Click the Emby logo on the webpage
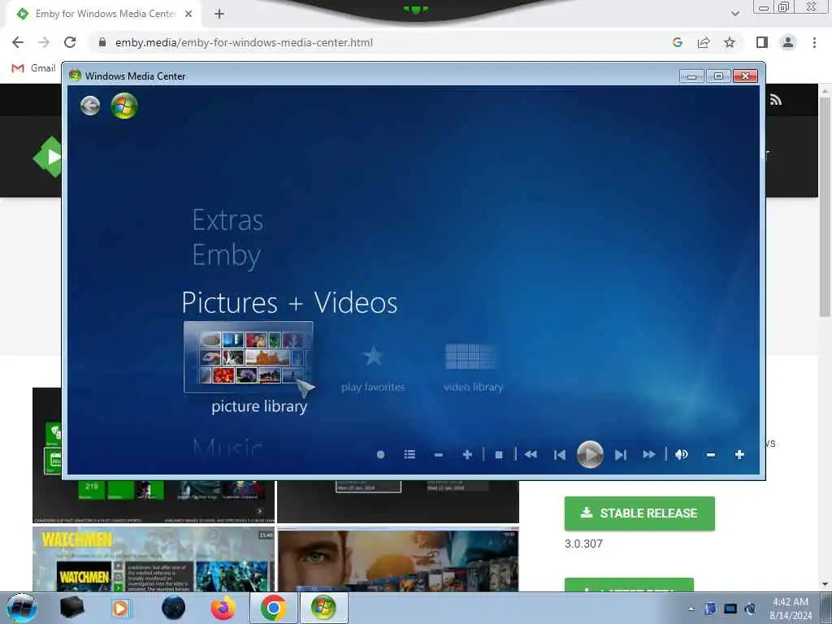Image resolution: width=832 pixels, height=624 pixels. 48,157
